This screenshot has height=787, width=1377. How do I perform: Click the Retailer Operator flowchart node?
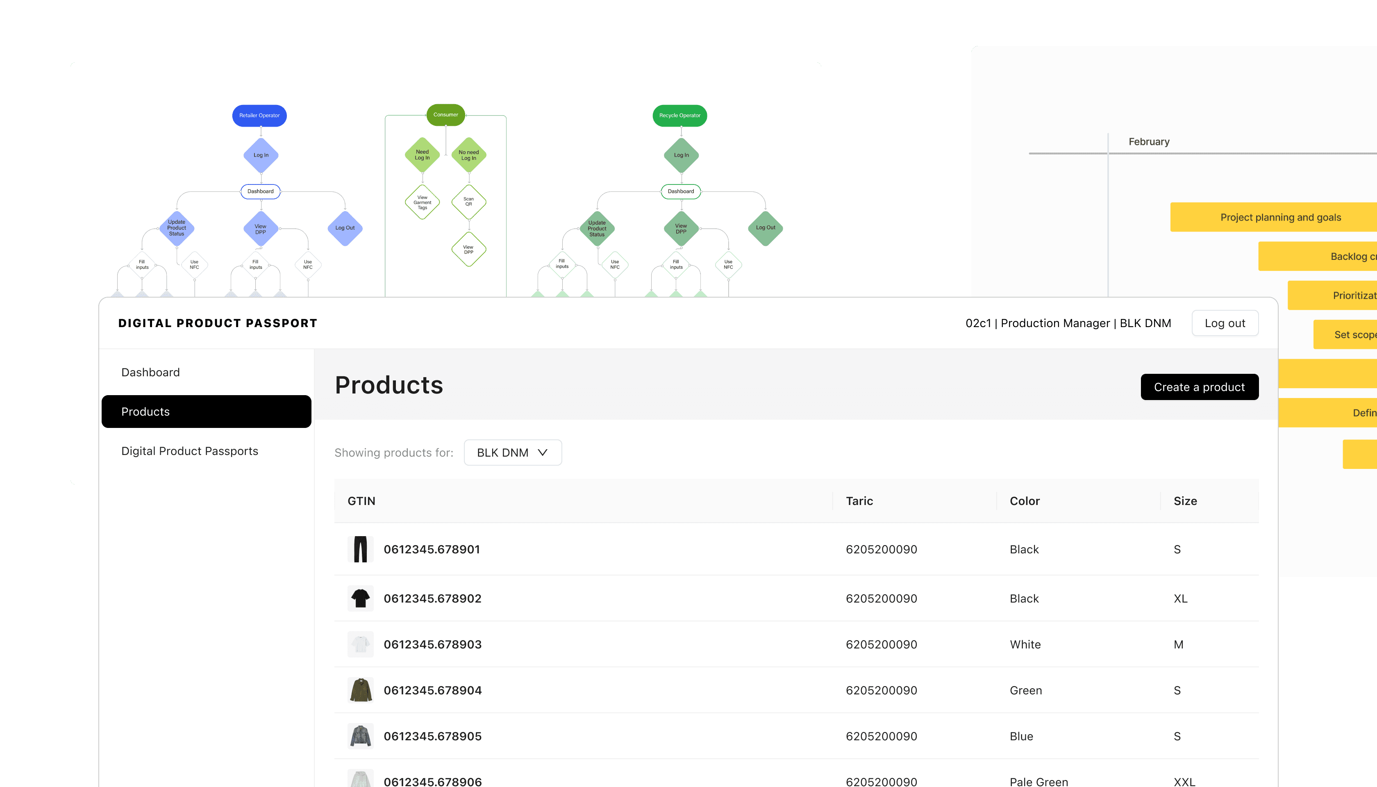259,116
